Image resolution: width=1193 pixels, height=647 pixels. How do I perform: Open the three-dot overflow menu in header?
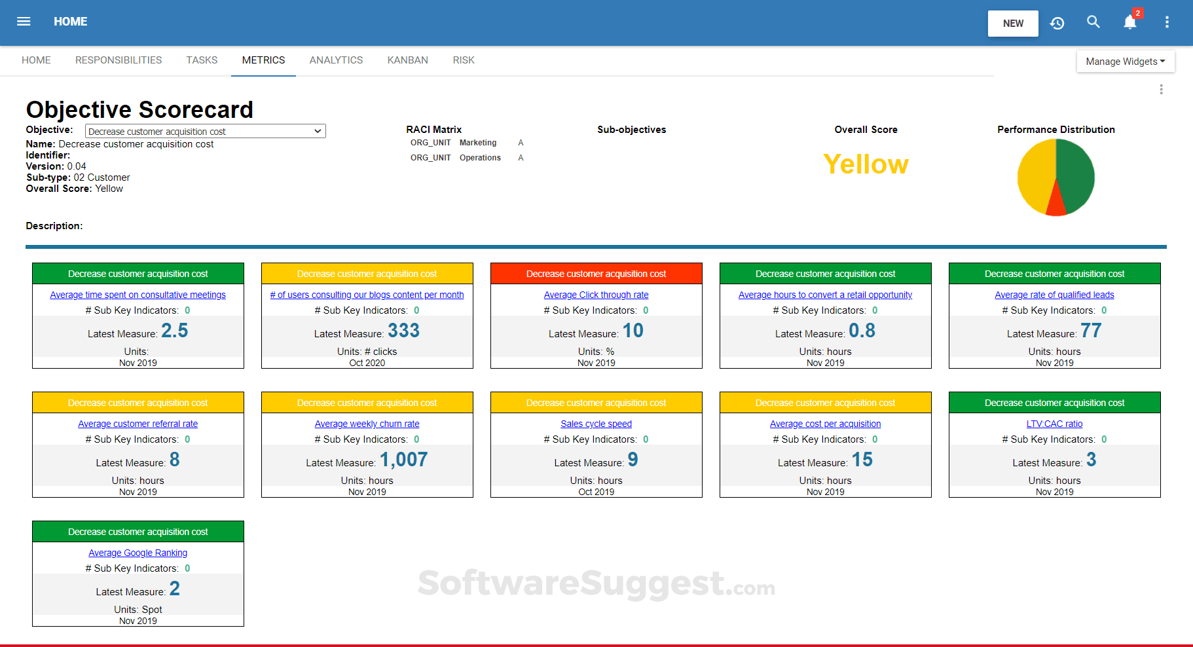(x=1167, y=22)
